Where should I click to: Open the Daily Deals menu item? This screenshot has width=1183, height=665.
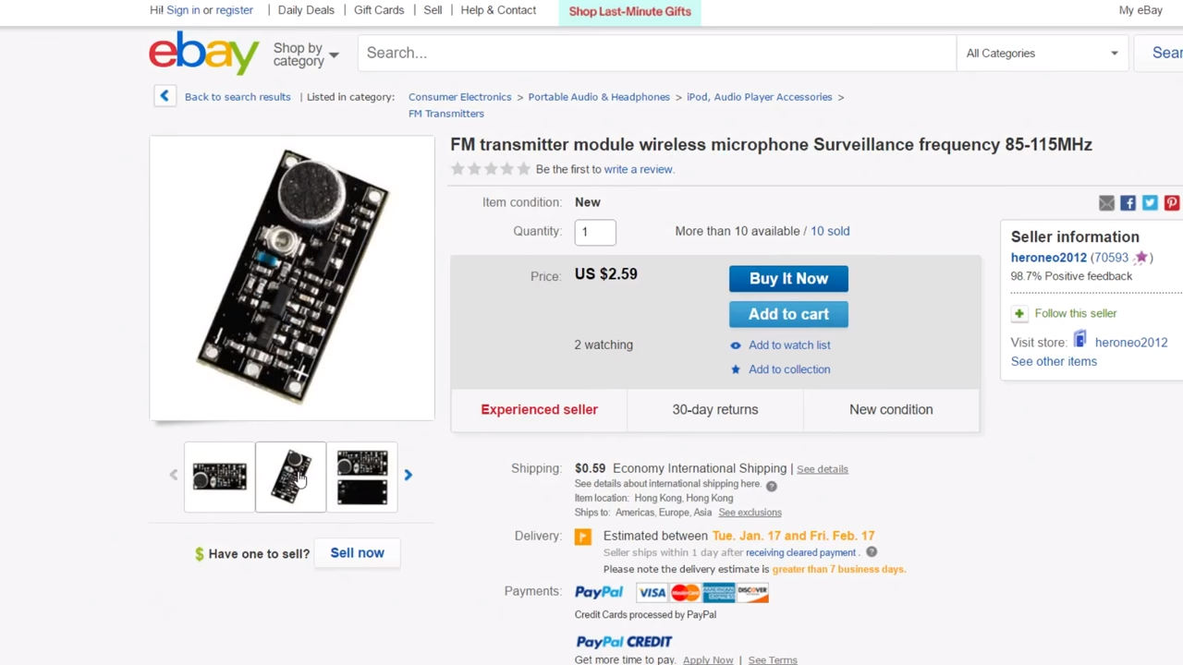[x=306, y=10]
